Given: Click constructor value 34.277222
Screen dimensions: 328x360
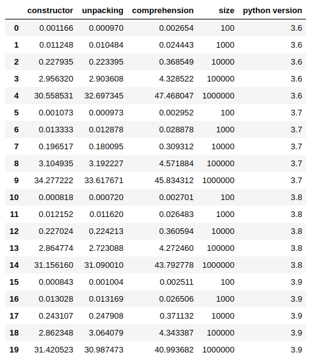Looking at the screenshot, I should (x=54, y=181).
